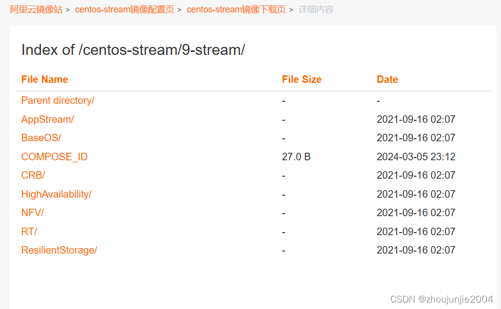Click the Date column header
501x309 pixels.
tap(387, 79)
